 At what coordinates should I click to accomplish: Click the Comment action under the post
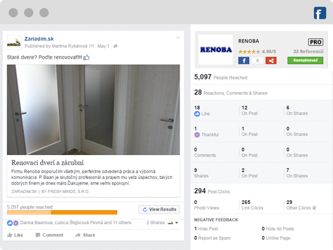coord(49,235)
